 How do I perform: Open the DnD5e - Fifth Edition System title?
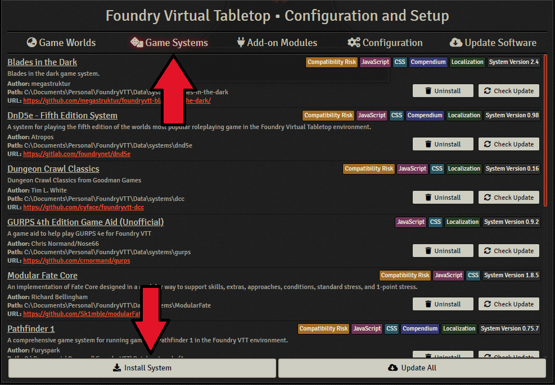tap(62, 116)
